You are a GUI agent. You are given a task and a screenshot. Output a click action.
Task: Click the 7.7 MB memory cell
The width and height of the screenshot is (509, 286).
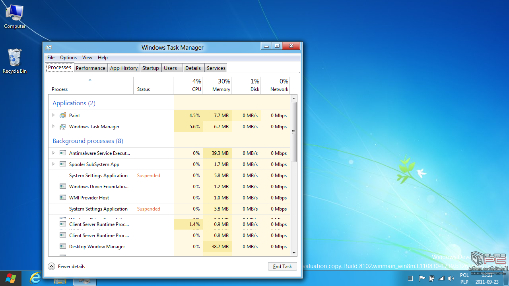217,116
